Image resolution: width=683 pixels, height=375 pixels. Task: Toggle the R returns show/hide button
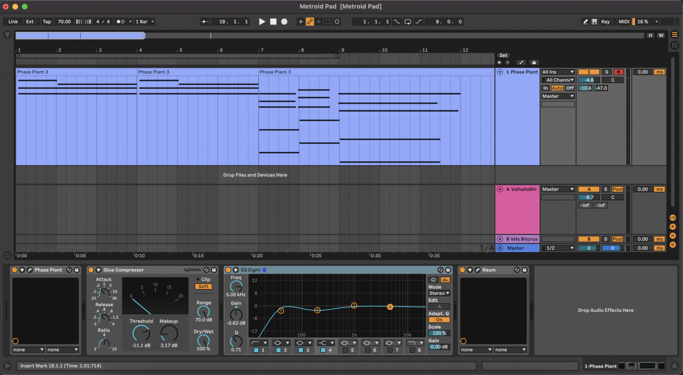673,226
